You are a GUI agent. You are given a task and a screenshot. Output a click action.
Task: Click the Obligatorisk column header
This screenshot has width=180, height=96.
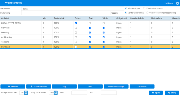(x=122, y=18)
